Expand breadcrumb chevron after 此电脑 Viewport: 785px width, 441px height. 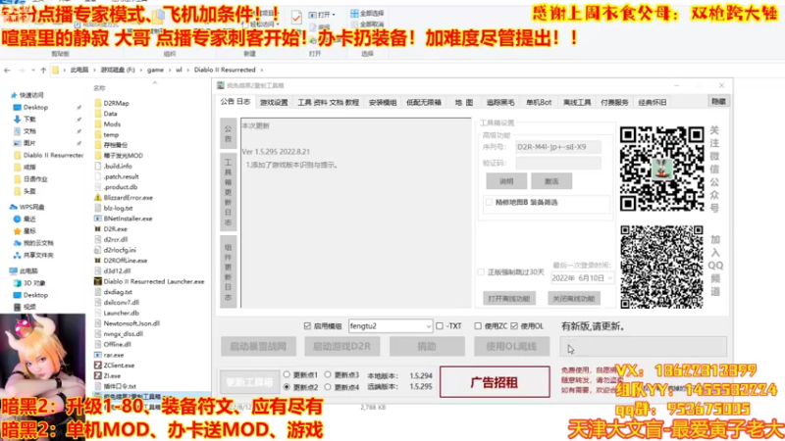point(93,70)
